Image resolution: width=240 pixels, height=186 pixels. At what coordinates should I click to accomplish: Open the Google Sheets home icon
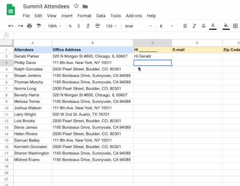11,10
